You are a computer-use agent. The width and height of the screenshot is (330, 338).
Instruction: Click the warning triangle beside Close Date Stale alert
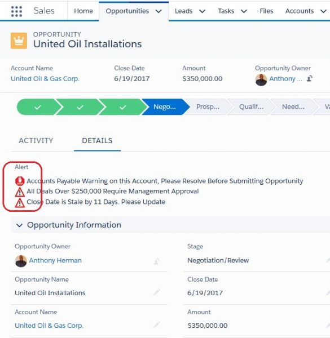click(20, 203)
